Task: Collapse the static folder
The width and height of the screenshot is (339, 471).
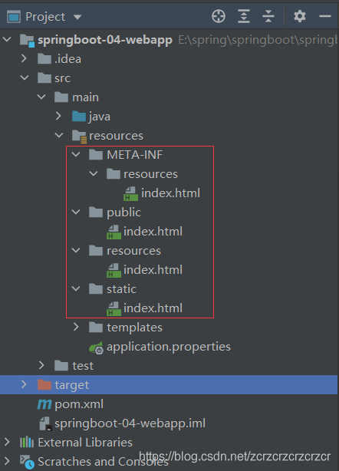Action: 76,288
